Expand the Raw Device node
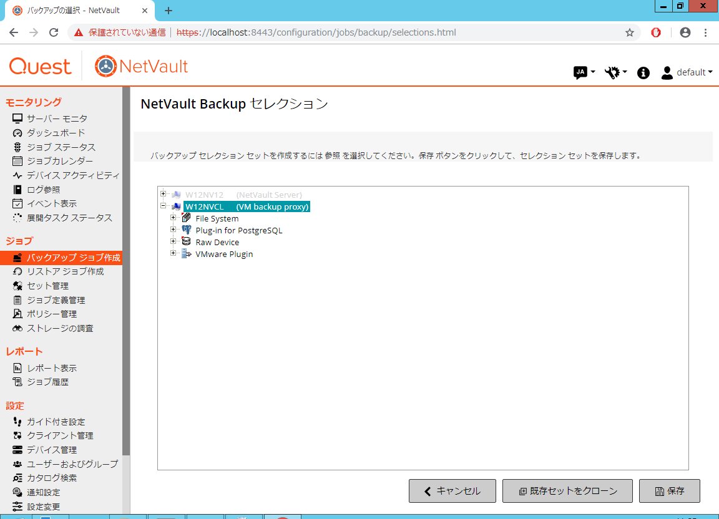 click(x=173, y=241)
